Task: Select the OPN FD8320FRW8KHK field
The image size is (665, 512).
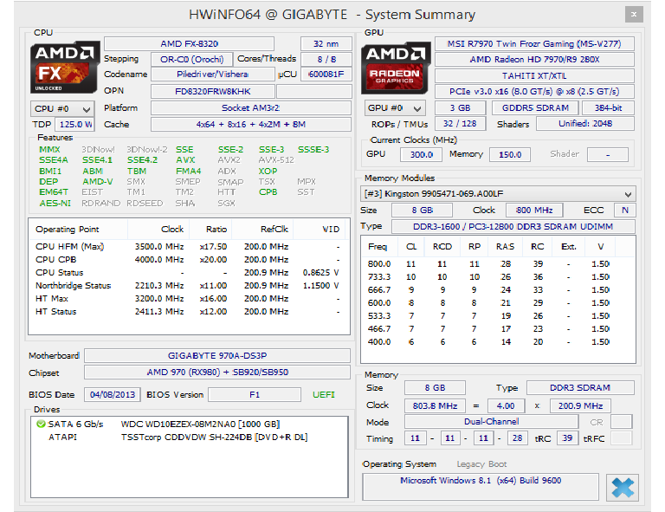Action: (212, 91)
